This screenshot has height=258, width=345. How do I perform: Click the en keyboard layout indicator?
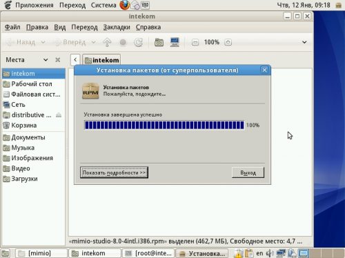click(x=259, y=253)
